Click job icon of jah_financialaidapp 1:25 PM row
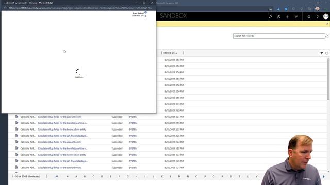Viewport: 330px width, 185px height. click(16, 161)
